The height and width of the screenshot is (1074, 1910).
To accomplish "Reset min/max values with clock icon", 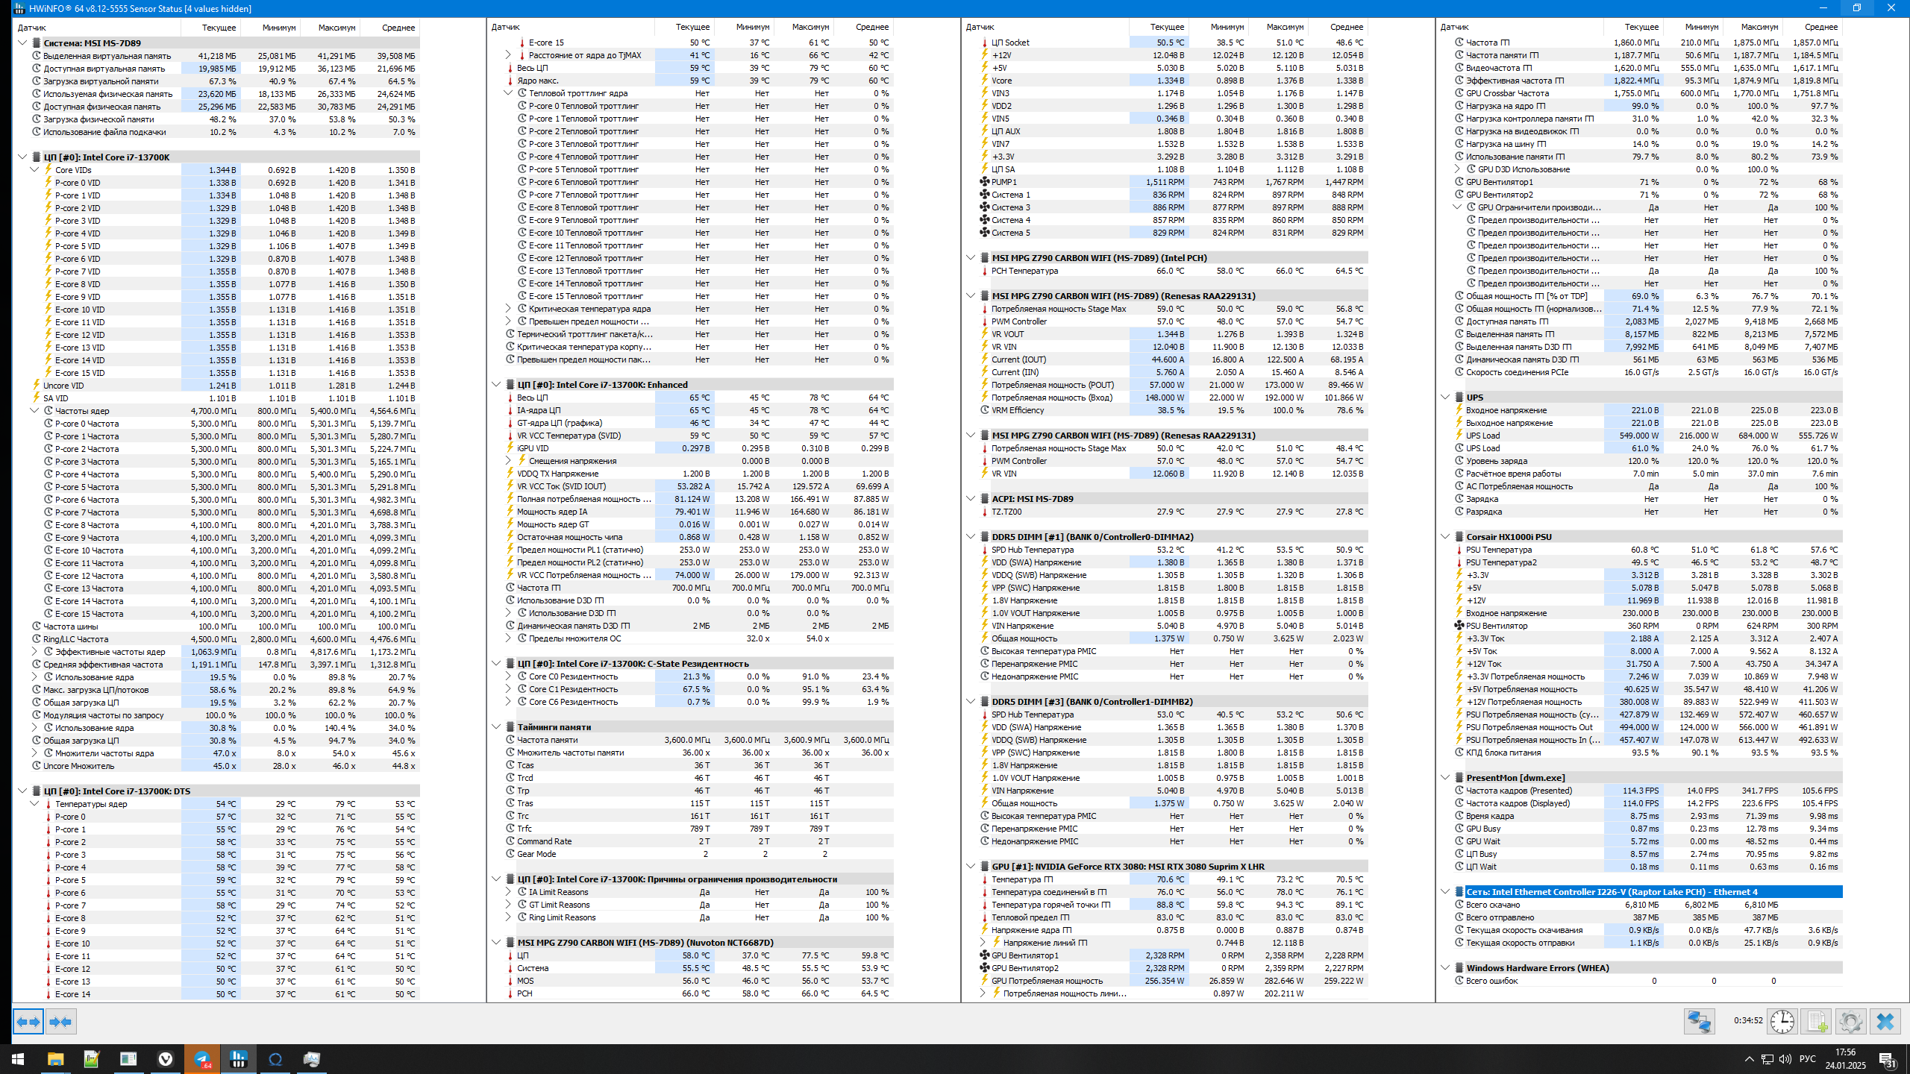I will click(1782, 1021).
